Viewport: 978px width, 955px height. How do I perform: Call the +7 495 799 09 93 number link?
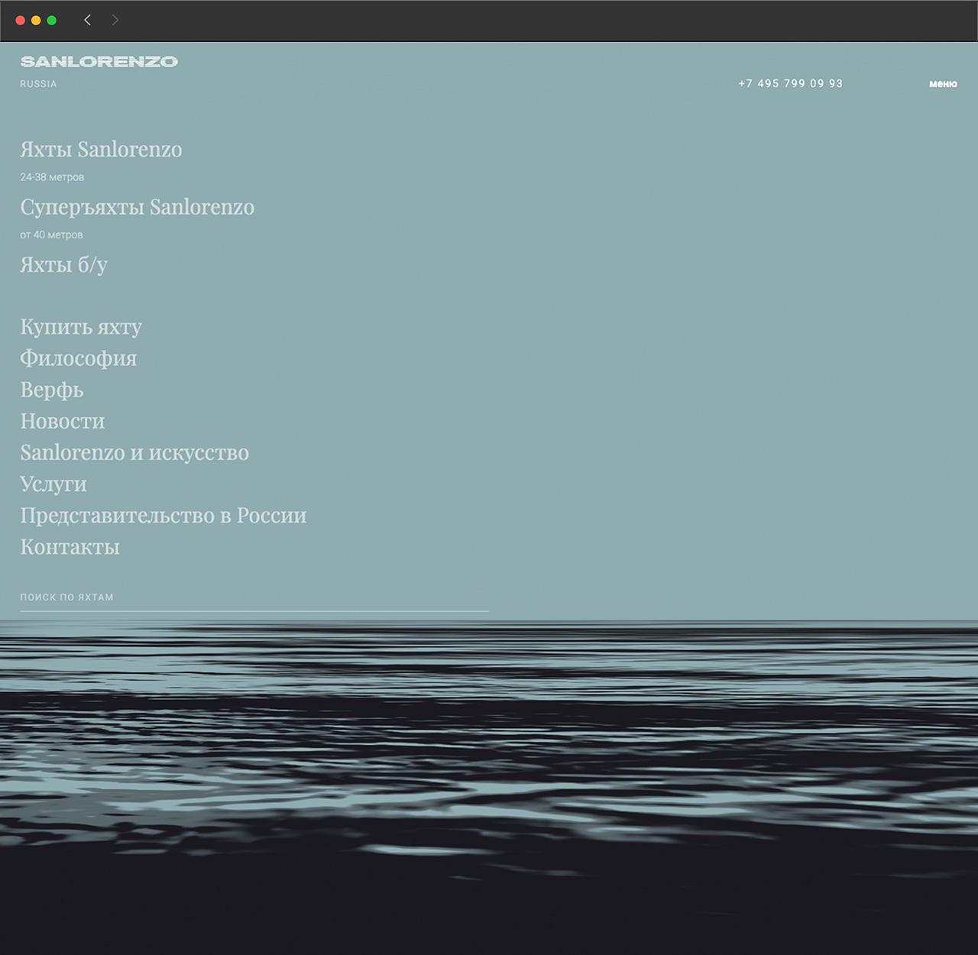click(791, 83)
